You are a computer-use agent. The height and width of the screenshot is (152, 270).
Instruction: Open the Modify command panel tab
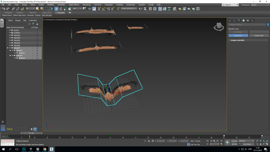pyautogui.click(x=234, y=20)
